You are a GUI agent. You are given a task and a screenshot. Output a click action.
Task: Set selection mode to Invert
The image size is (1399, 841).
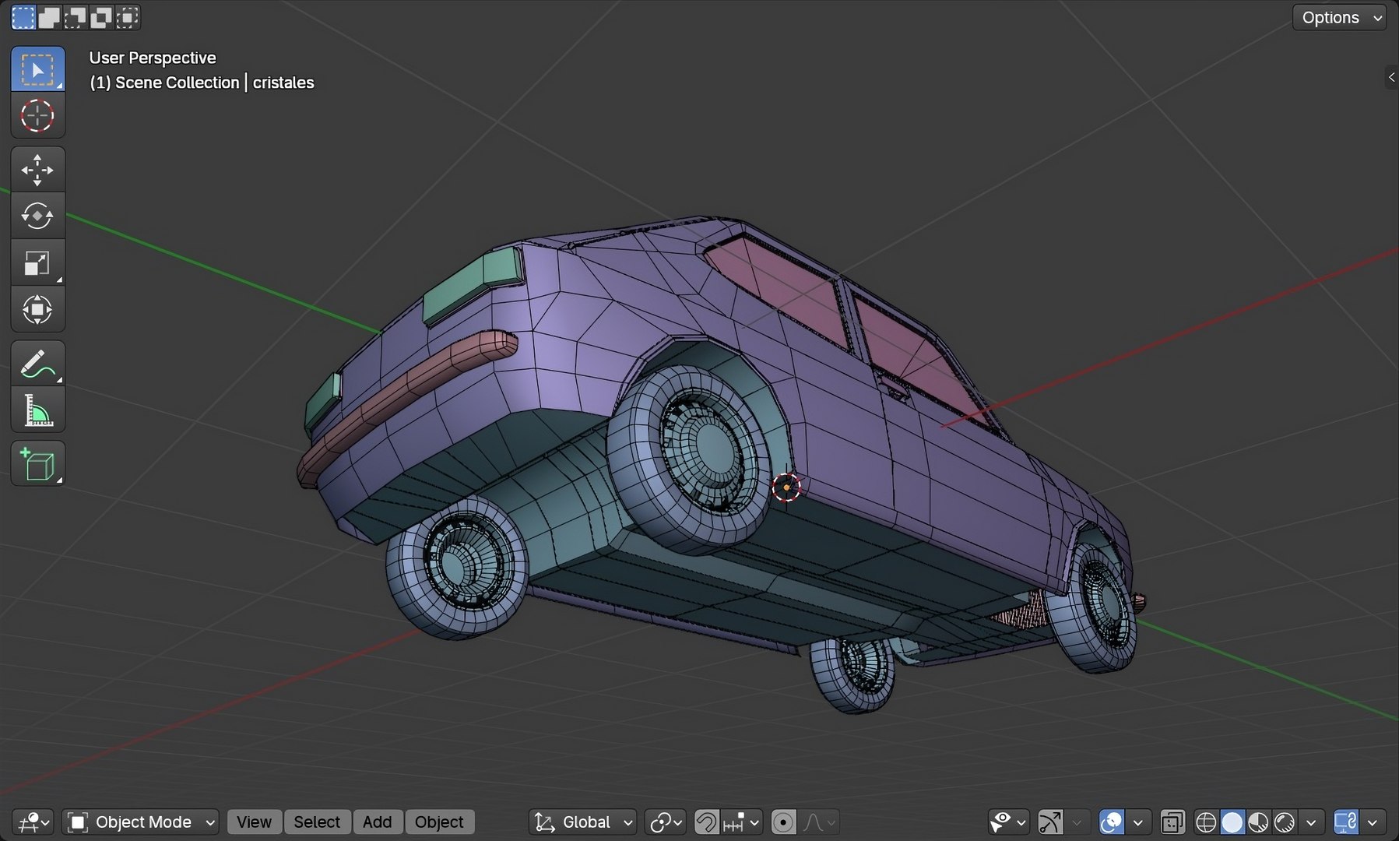[101, 17]
